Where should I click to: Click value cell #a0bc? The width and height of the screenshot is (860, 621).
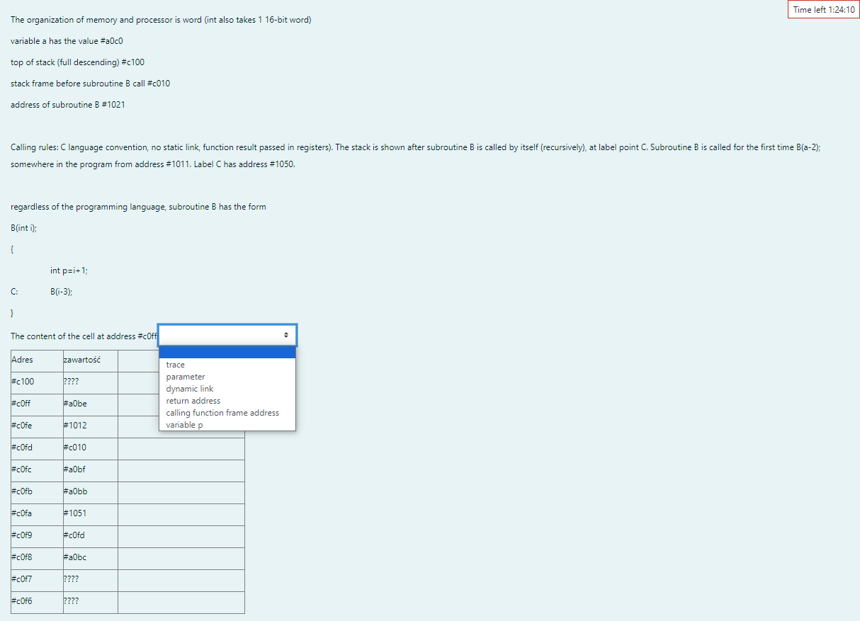click(90, 557)
